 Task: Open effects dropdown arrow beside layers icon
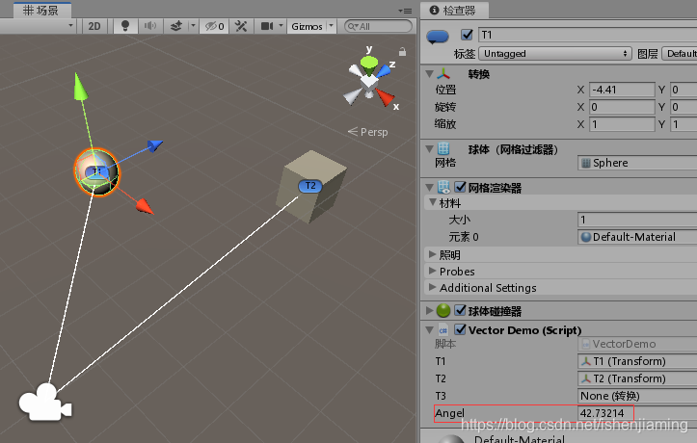coord(193,26)
